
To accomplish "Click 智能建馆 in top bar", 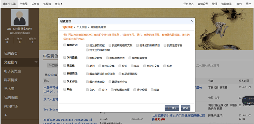I will [x=226, y=4].
